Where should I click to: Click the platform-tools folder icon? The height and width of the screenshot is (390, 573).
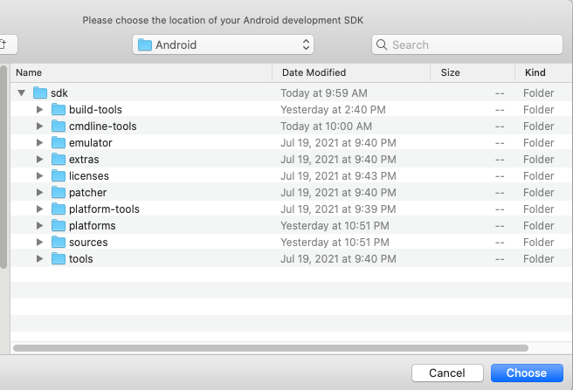coord(59,209)
